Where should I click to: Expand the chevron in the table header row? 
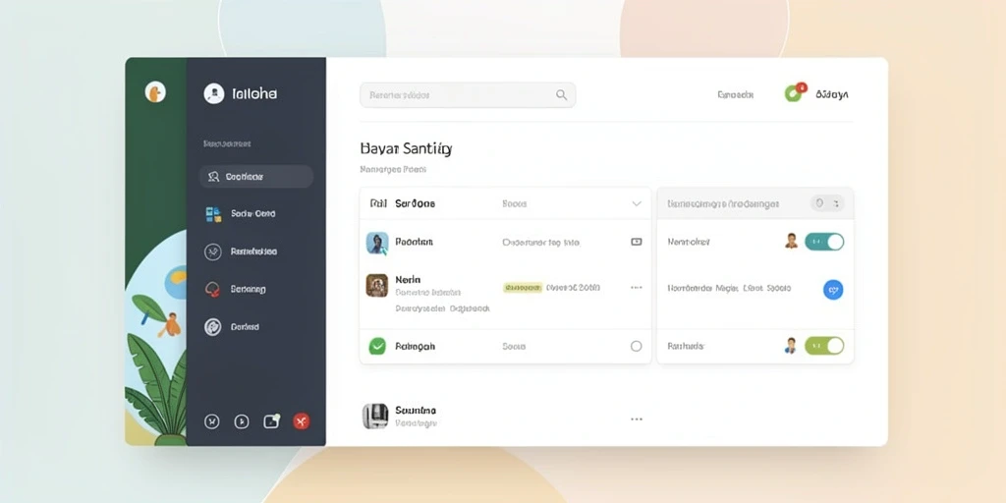click(637, 203)
